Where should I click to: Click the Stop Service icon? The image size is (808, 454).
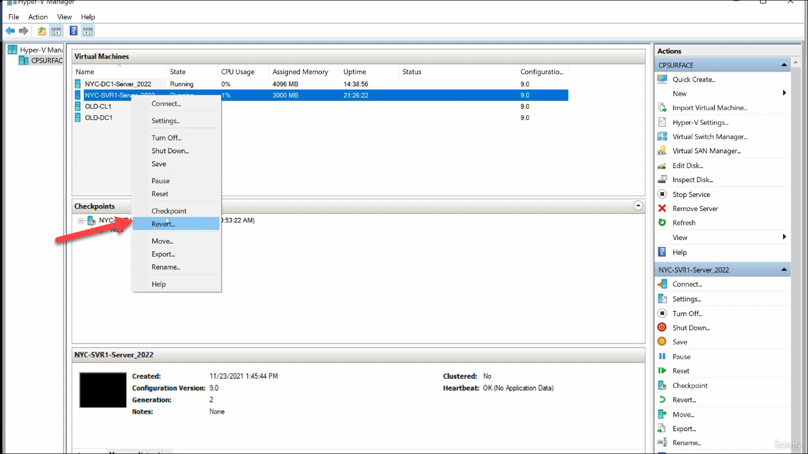pyautogui.click(x=662, y=194)
